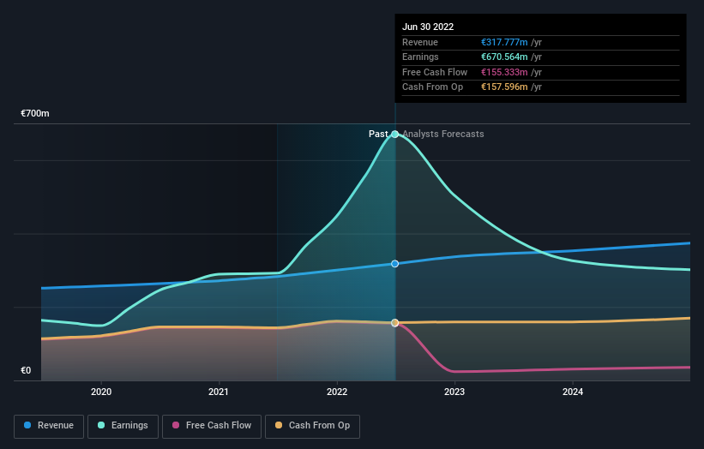
Task: Click the pink Free Cash Flow legend dot
Action: (176, 425)
